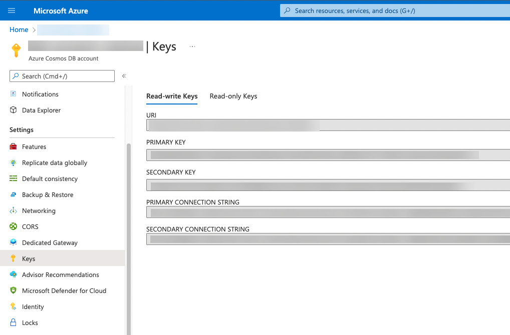
Task: Click the Backup & Restore cloud icon
Action: coord(13,194)
